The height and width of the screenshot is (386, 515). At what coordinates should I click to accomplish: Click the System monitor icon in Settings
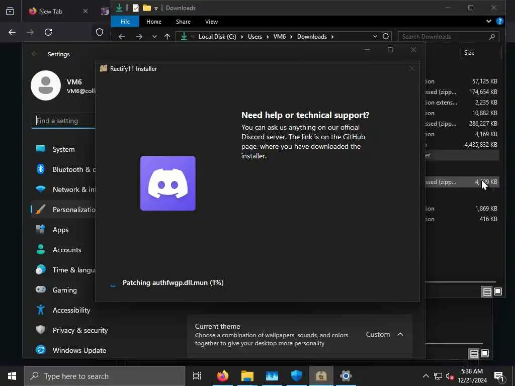(41, 149)
